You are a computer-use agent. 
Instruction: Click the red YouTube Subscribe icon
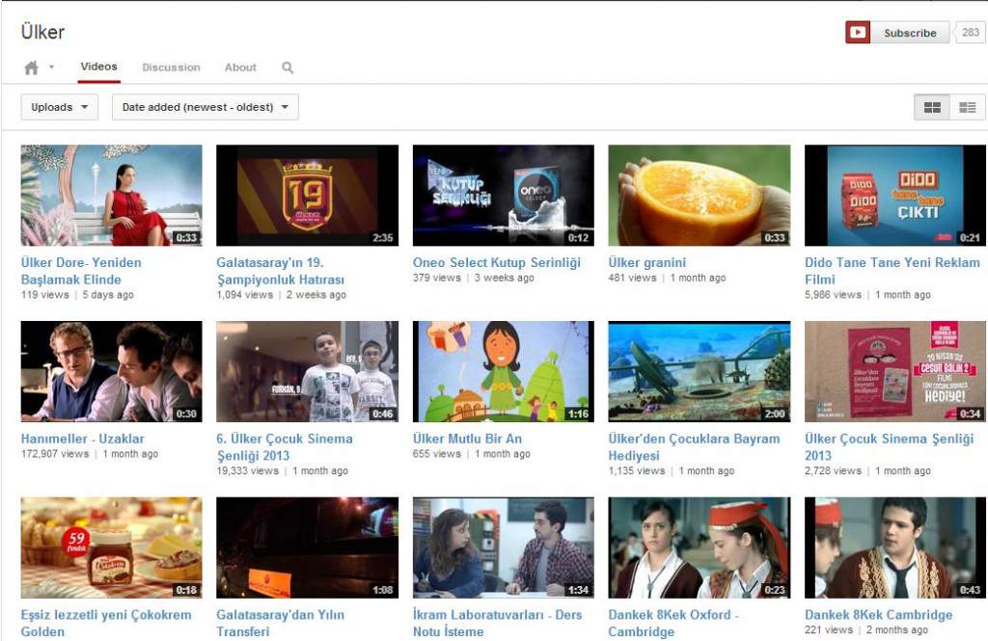coord(858,32)
